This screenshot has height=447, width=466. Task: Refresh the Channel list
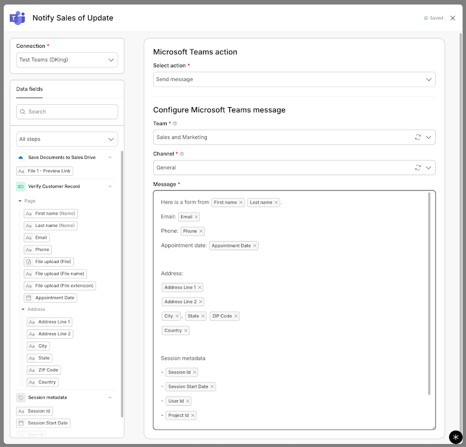point(418,168)
